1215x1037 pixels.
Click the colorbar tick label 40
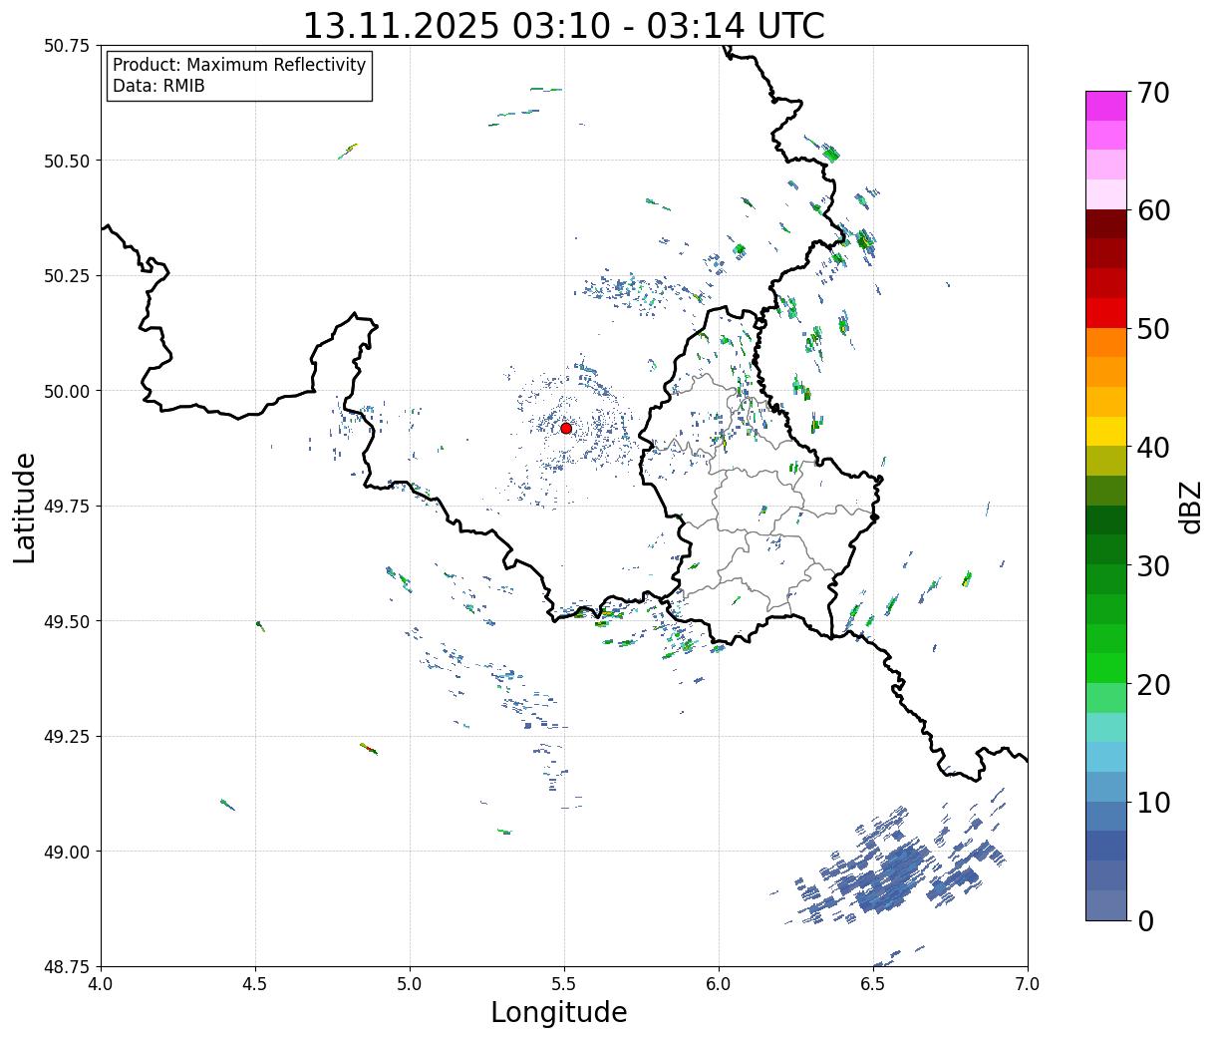click(1153, 448)
